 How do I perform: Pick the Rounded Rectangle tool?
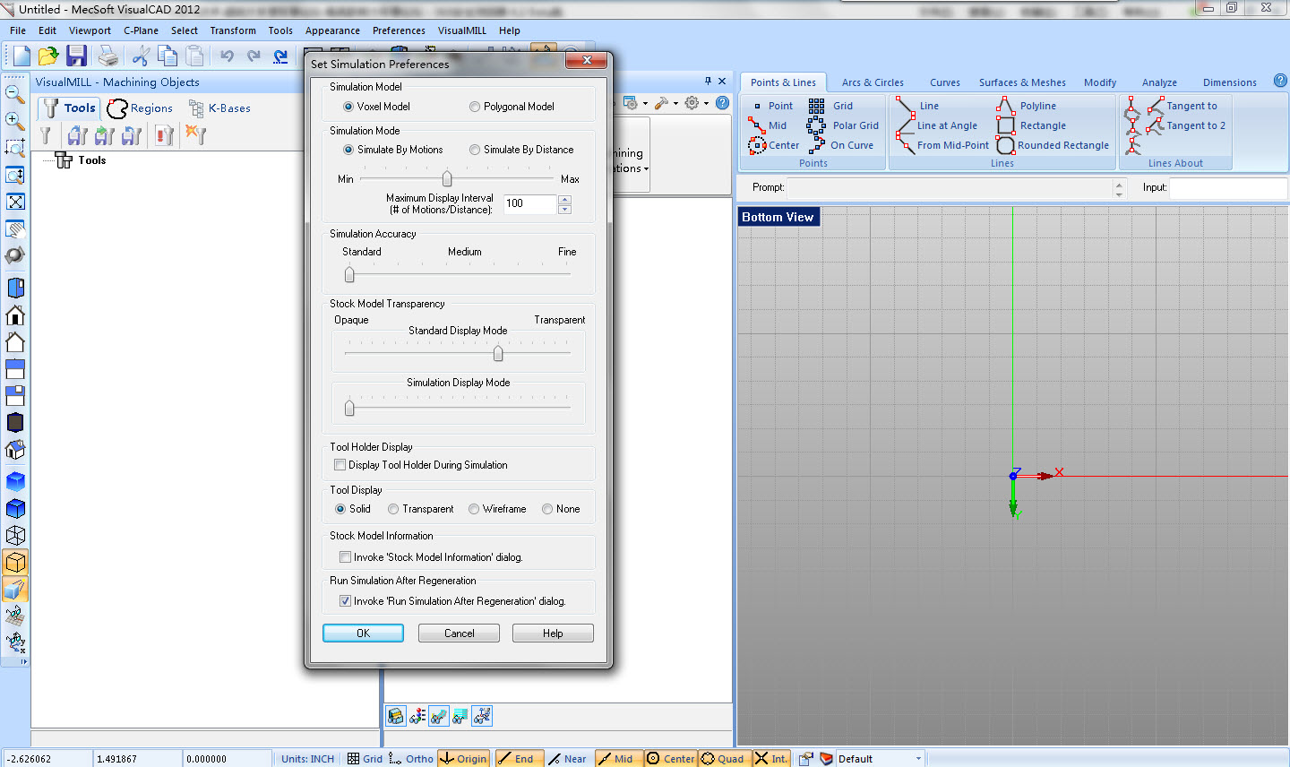(1053, 145)
